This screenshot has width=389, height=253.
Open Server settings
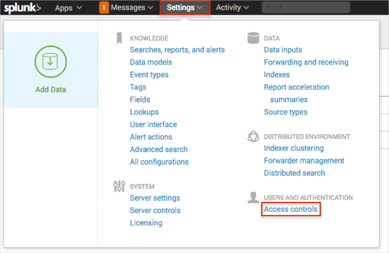pyautogui.click(x=155, y=198)
